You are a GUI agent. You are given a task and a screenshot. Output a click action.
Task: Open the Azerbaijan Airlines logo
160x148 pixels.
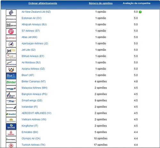[x=11, y=44]
